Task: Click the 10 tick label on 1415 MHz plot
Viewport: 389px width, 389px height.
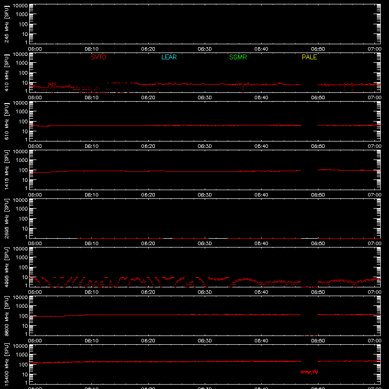Action: [25, 180]
